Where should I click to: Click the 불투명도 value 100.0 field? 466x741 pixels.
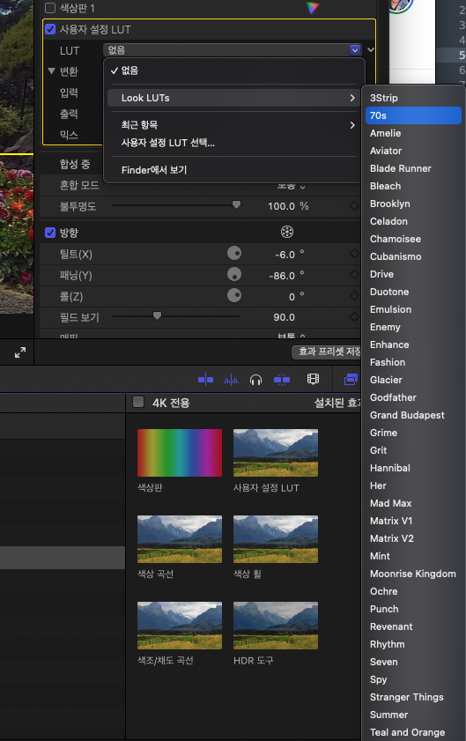(281, 206)
